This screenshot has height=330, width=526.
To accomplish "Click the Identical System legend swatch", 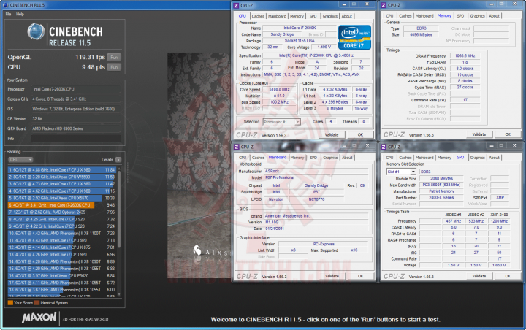I will coord(37,303).
